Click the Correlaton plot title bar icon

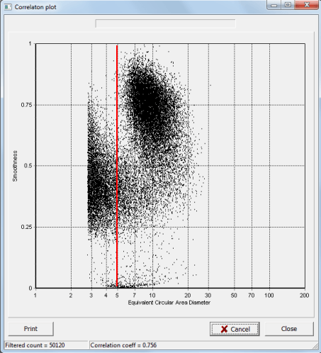[8, 7]
